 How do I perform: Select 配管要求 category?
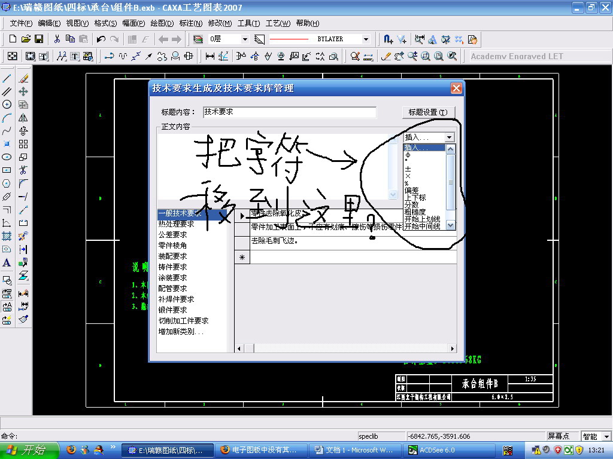(173, 289)
